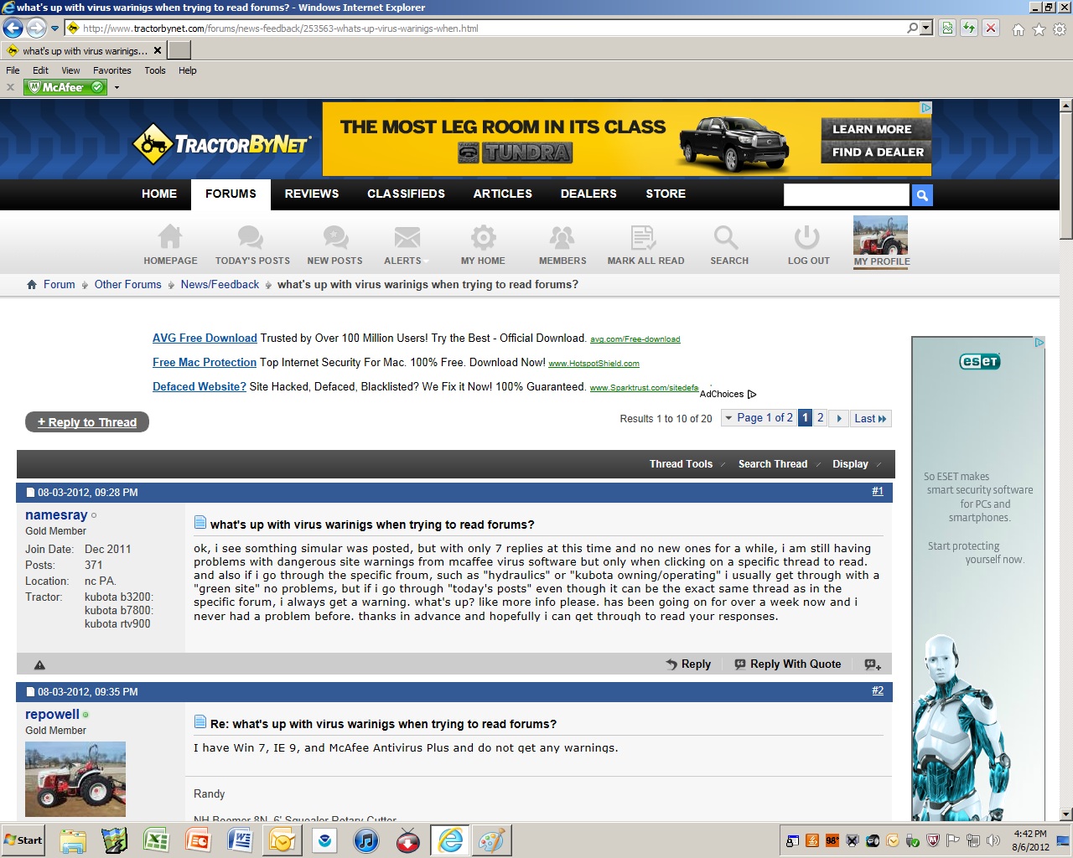Open the address bar dropdown arrow
1073x858 pixels.
[926, 28]
